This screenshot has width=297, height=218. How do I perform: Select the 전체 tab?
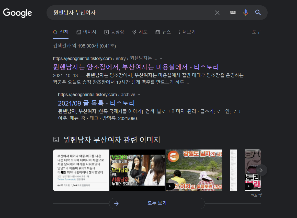(61, 32)
